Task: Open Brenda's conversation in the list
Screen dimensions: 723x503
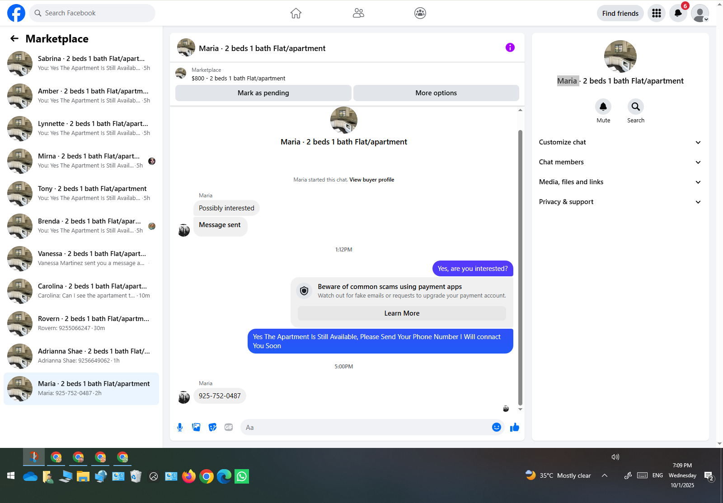Action: [81, 226]
